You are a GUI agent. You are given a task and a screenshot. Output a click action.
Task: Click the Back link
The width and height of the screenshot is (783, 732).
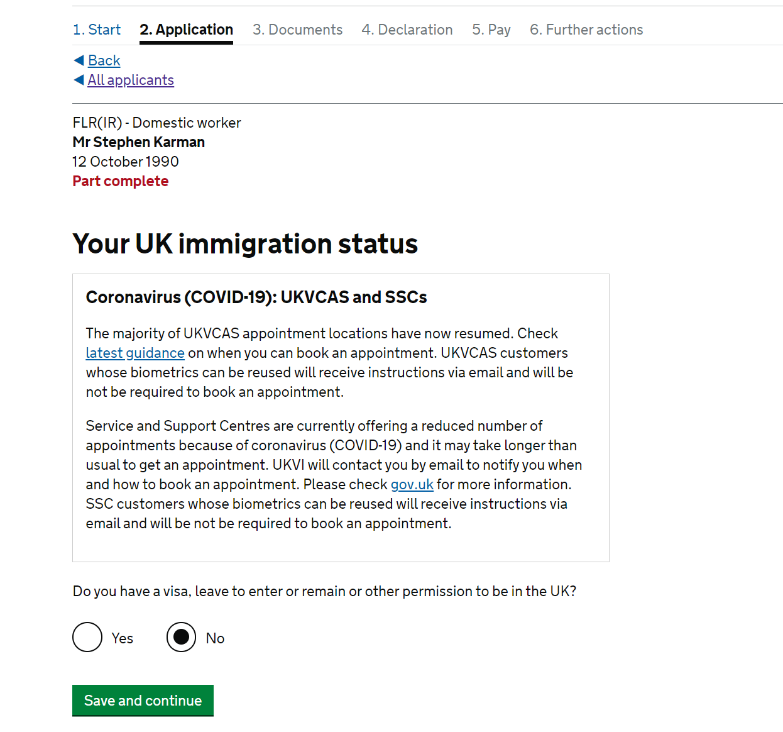pos(104,60)
